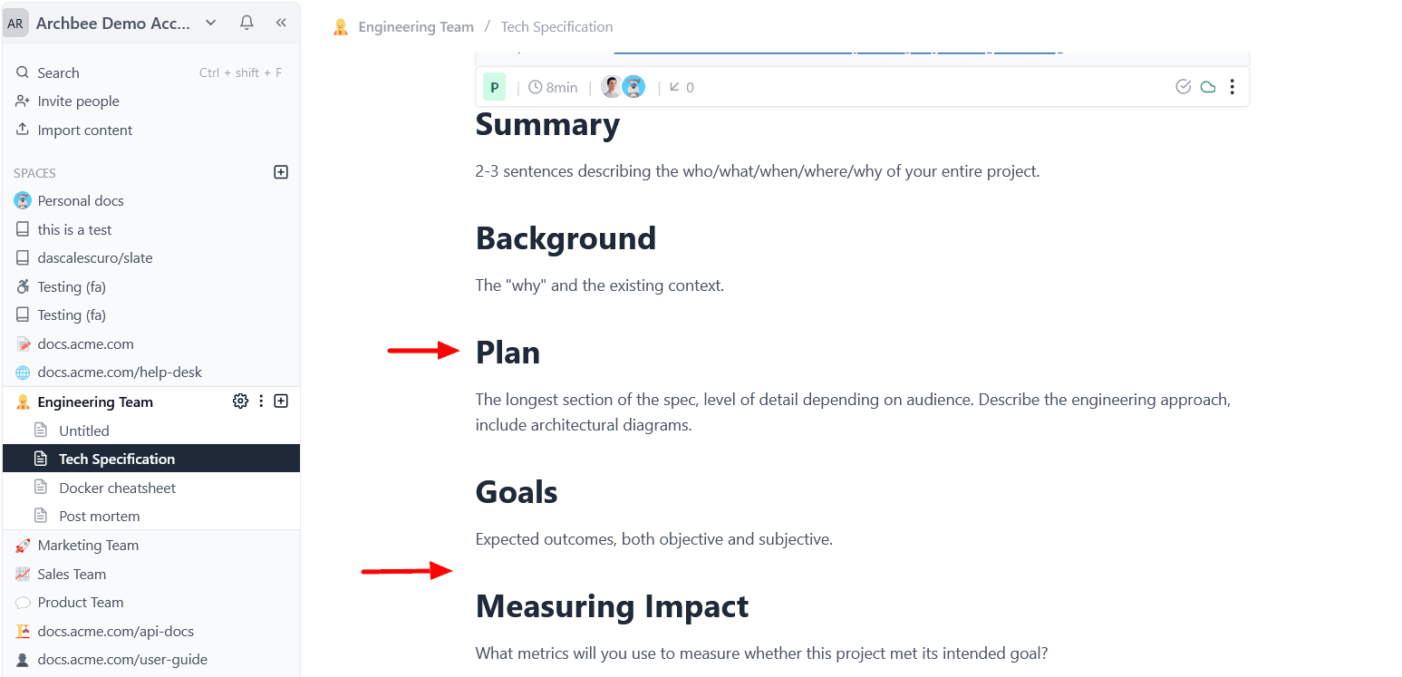Expand the Sales Team space
The width and height of the screenshot is (1402, 677).
point(72,574)
